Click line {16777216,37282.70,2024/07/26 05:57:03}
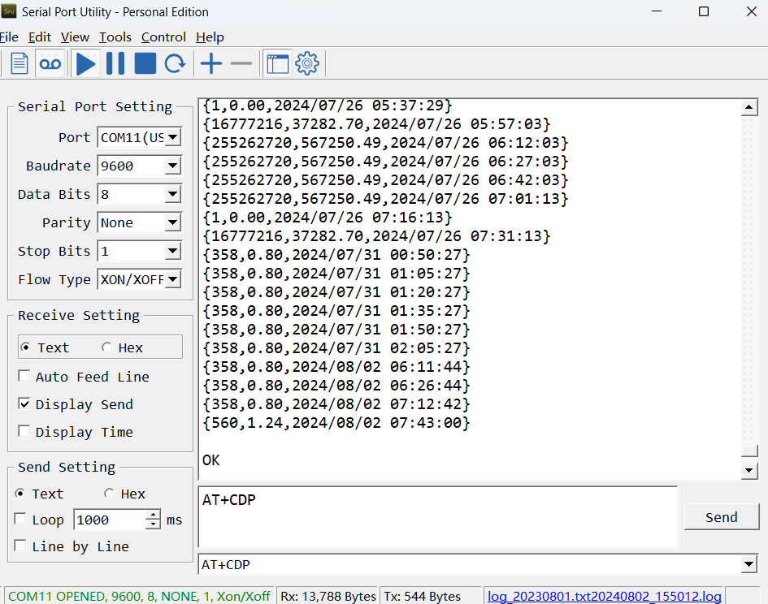This screenshot has height=604, width=768. pos(376,124)
